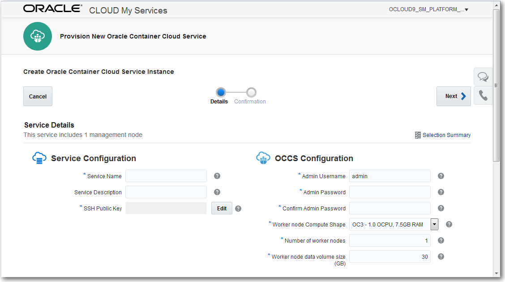
Task: Click inside the Admin Password field
Action: pyautogui.click(x=389, y=192)
